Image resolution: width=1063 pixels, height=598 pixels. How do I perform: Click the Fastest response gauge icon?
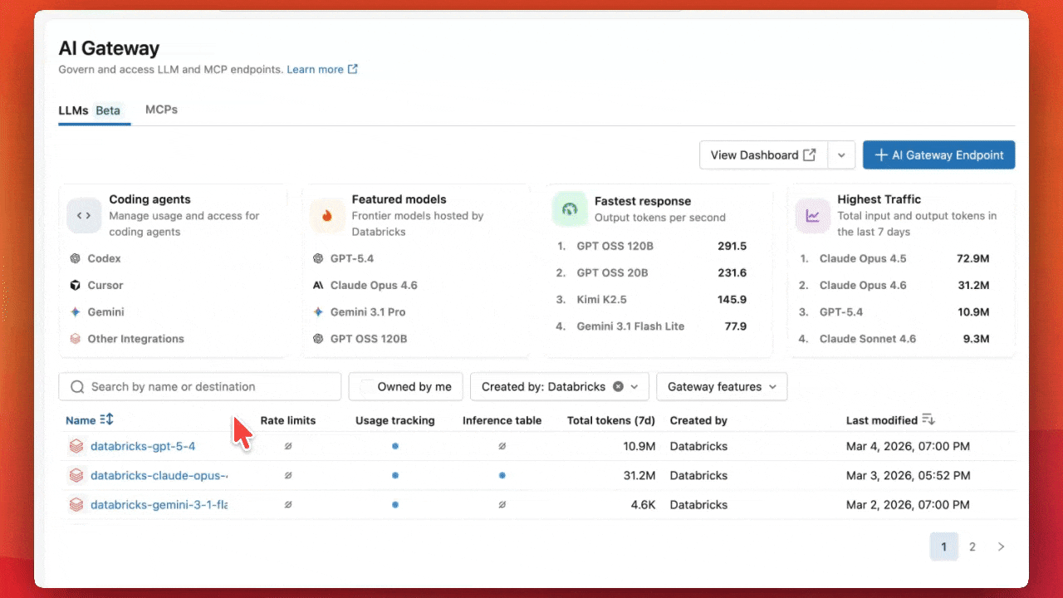(570, 209)
